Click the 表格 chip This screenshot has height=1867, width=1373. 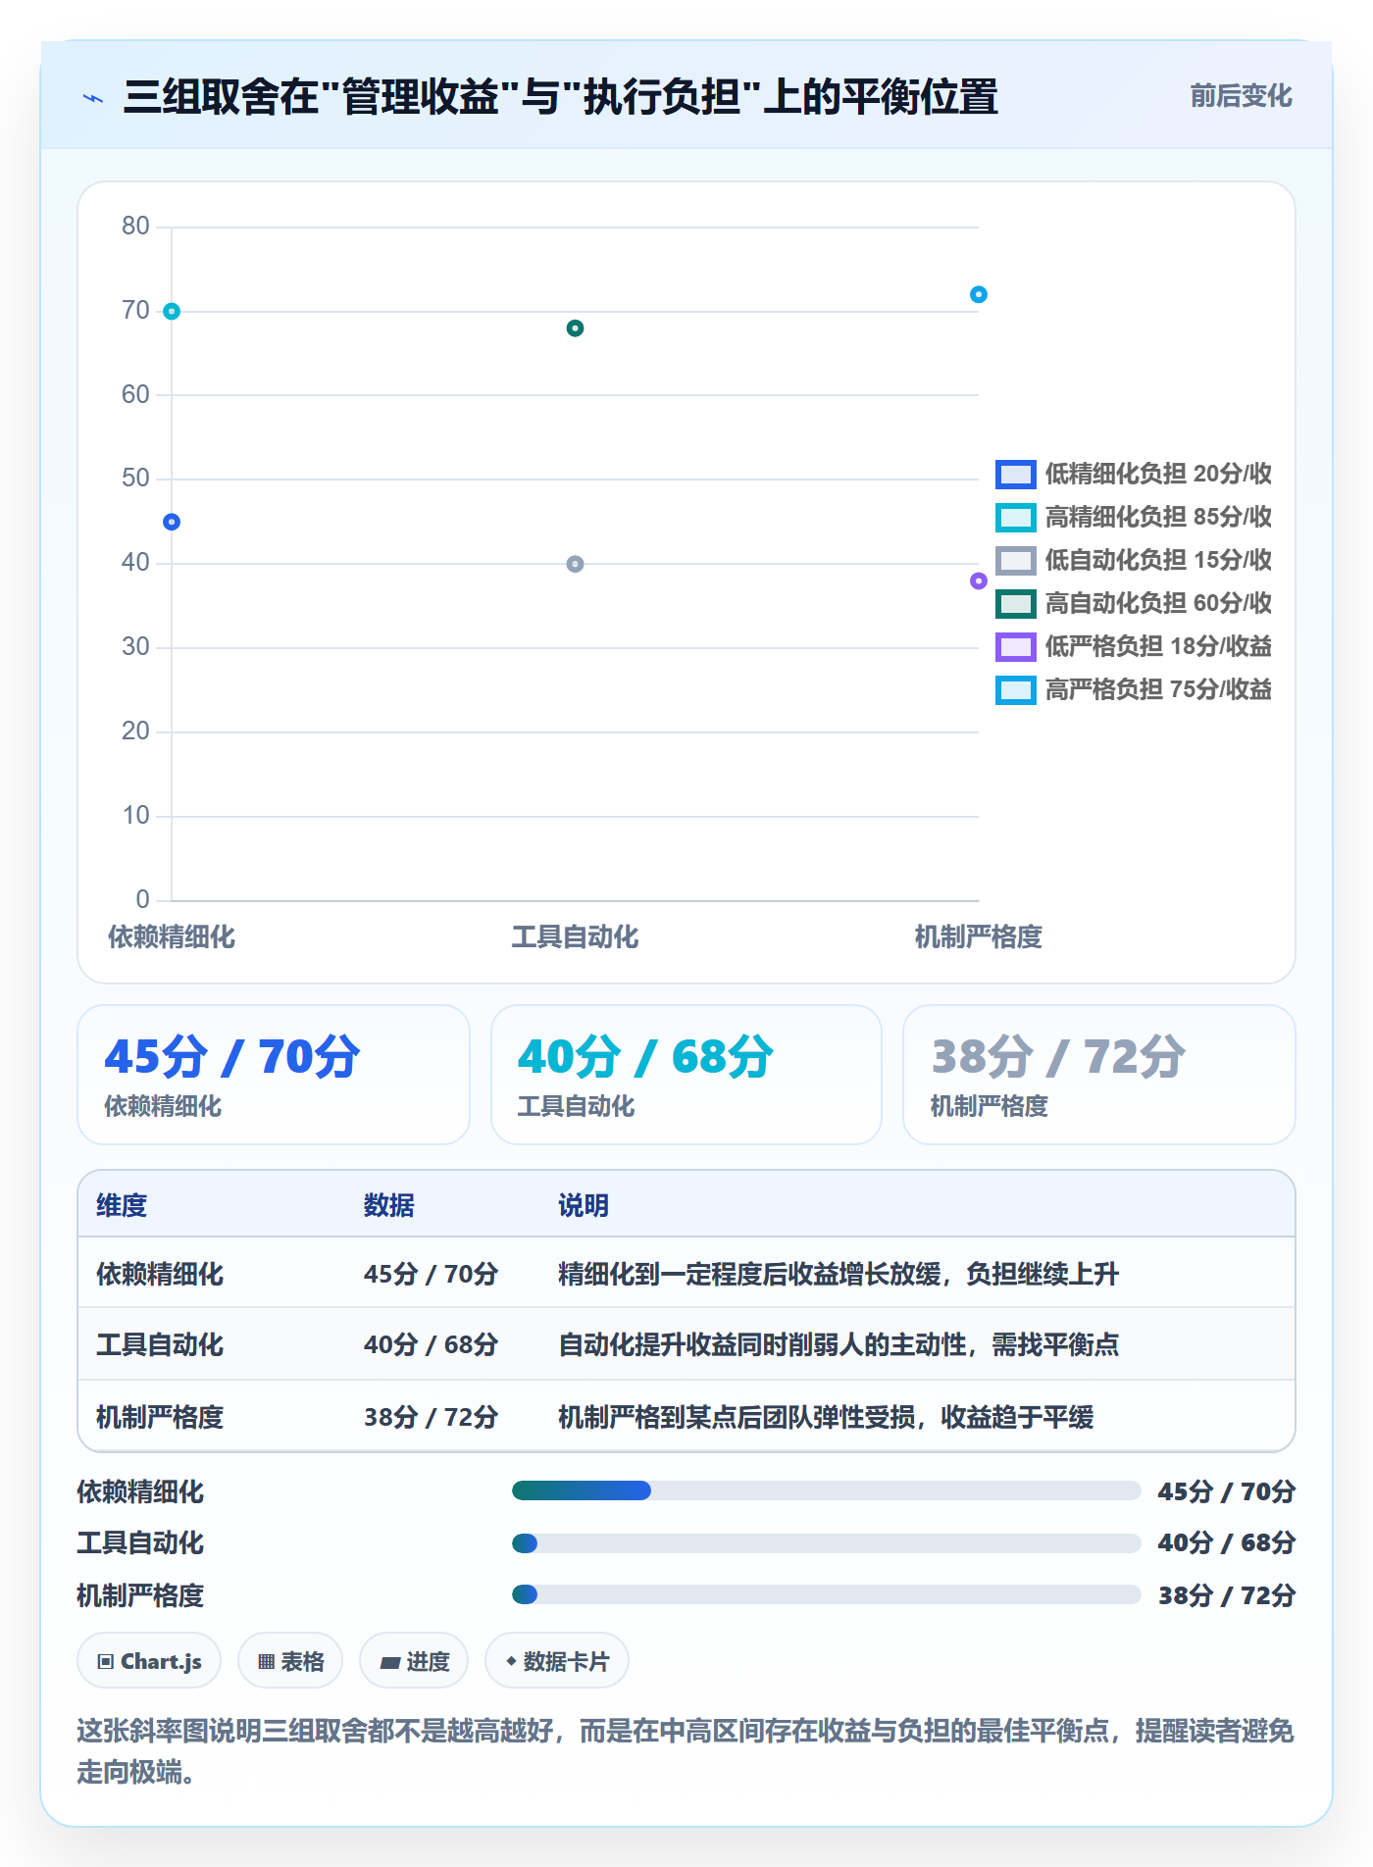[x=290, y=1661]
